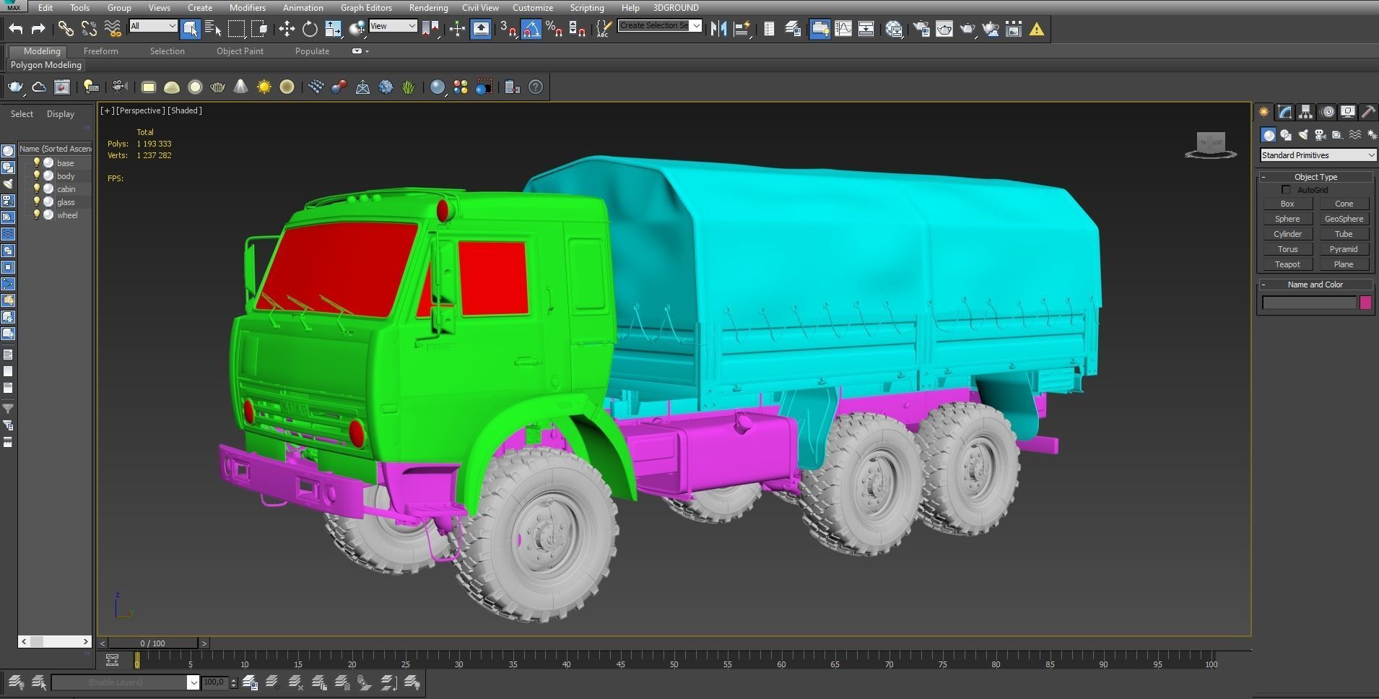This screenshot has height=699, width=1379.
Task: Click the Torus button
Action: tap(1287, 249)
